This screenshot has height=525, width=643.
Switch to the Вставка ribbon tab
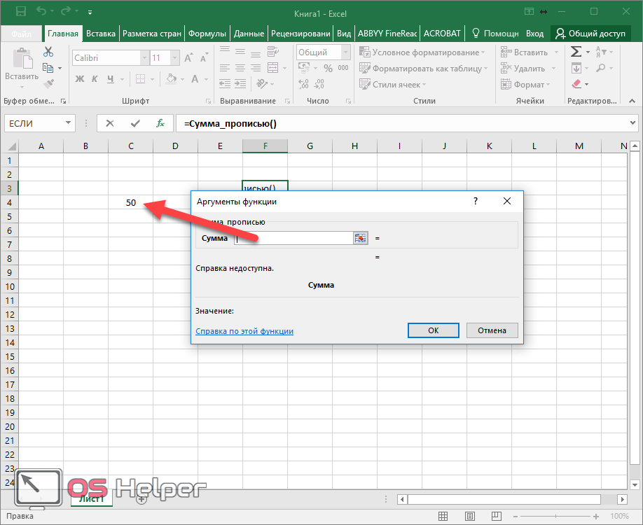coord(101,33)
